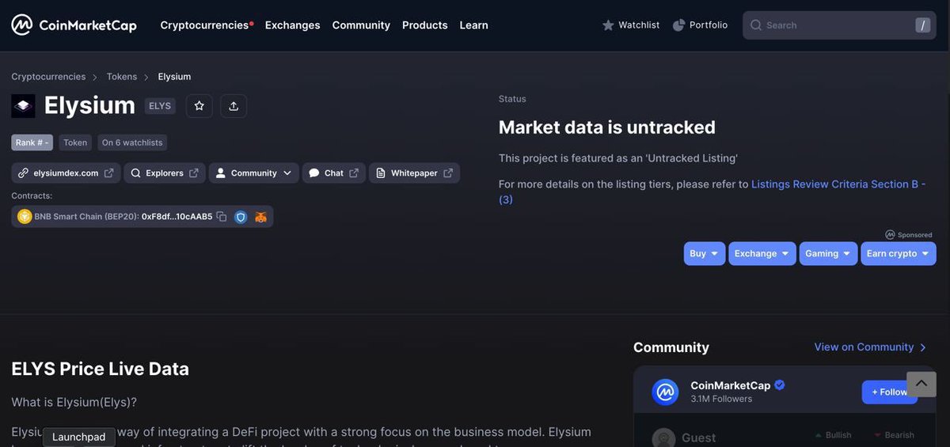
Task: Go to the Tokens breadcrumb
Action: pos(122,77)
